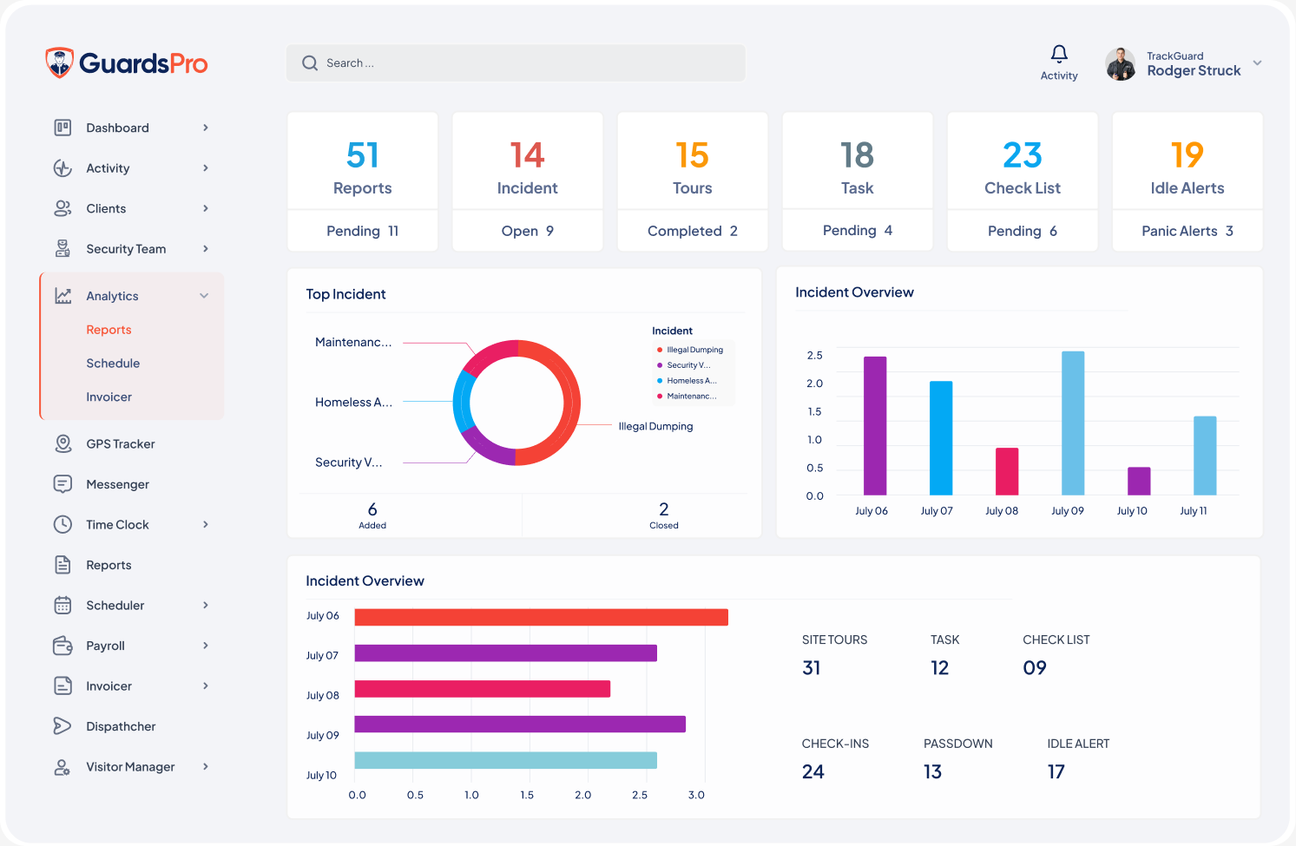Toggle the Maintenanc... legend entry
1296x846 pixels.
click(x=691, y=397)
